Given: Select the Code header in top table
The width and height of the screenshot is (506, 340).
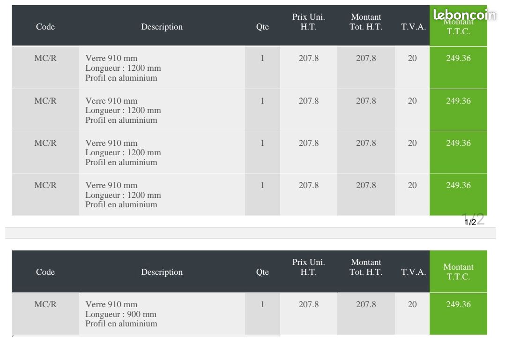Looking at the screenshot, I should click(x=45, y=26).
